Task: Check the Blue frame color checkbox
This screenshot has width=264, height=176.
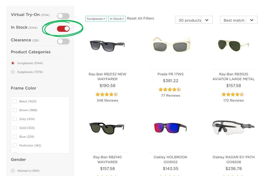Action: pos(15,137)
